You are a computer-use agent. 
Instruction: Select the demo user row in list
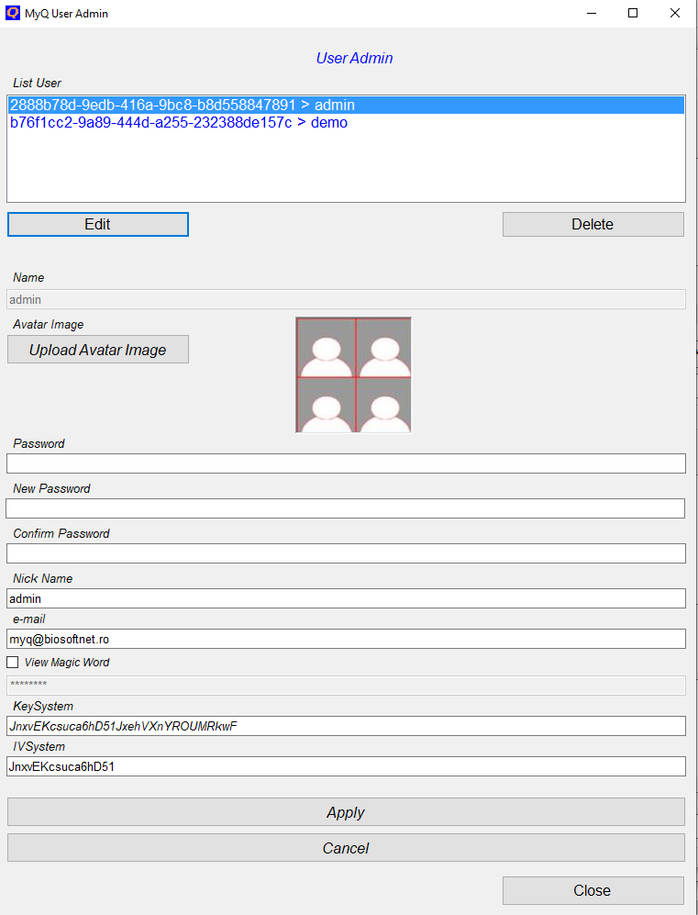pos(347,123)
